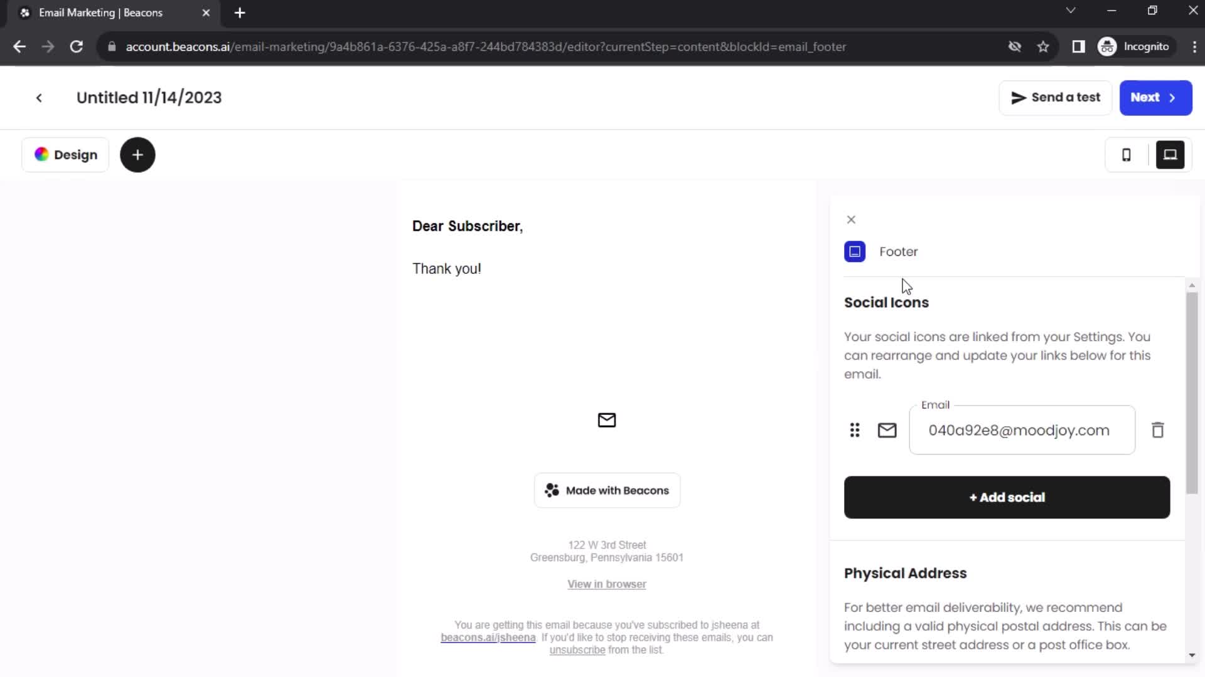Close the Footer settings panel
Viewport: 1205px width, 677px height.
point(851,219)
